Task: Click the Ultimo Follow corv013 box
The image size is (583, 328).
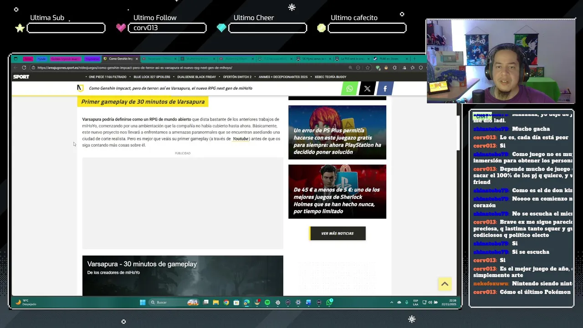Action: pos(167,28)
